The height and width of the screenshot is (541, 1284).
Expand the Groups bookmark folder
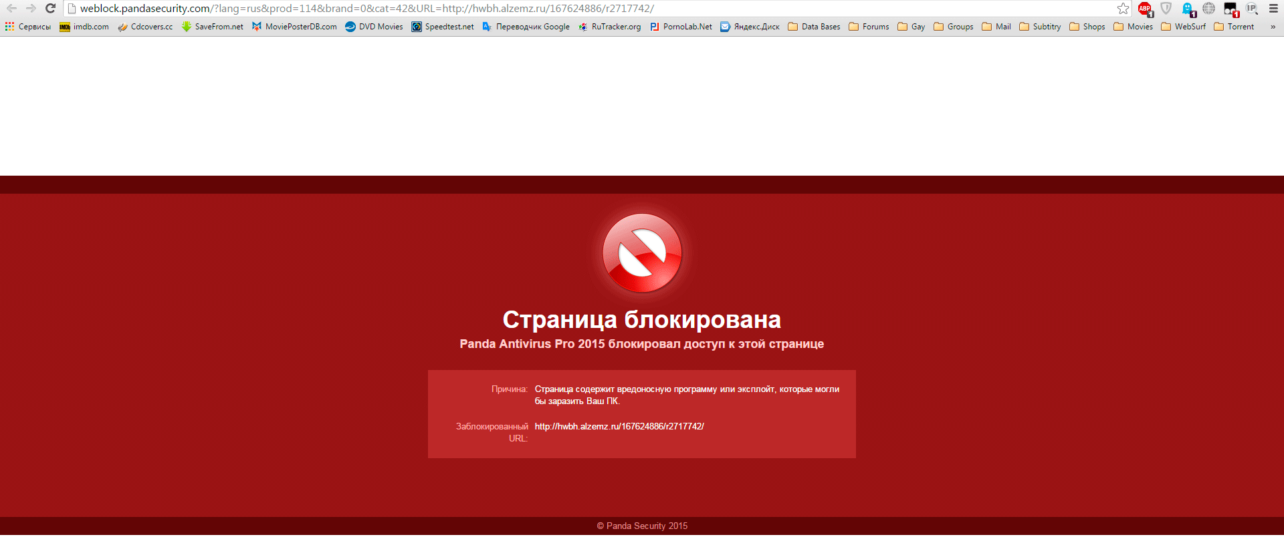pyautogui.click(x=954, y=27)
